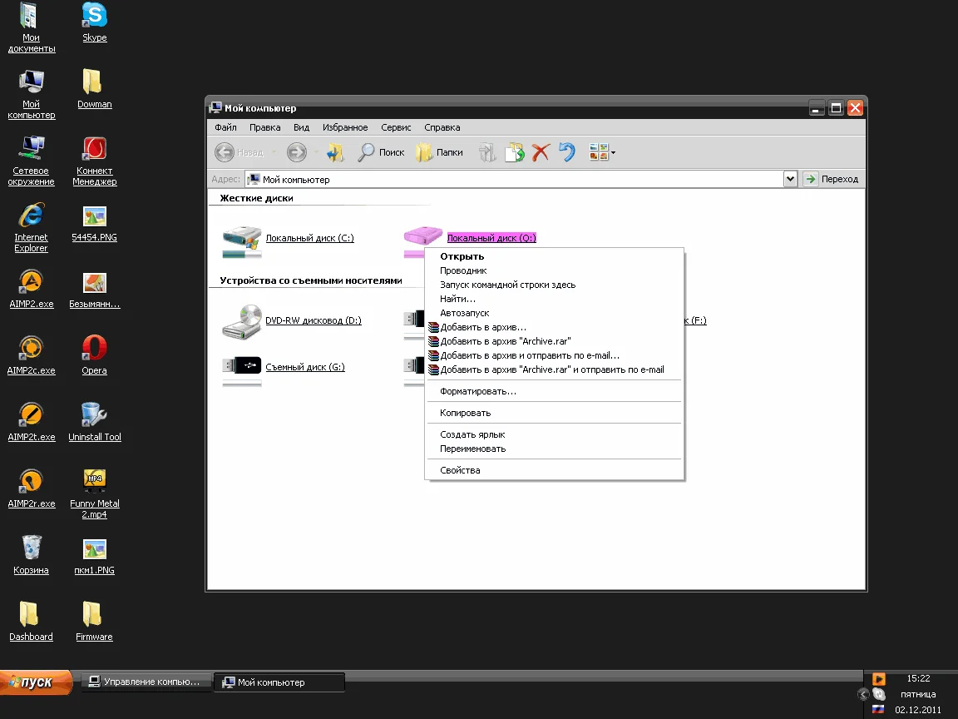Click the пуск Start button
Viewport: 958px width, 719px height.
[x=37, y=682]
